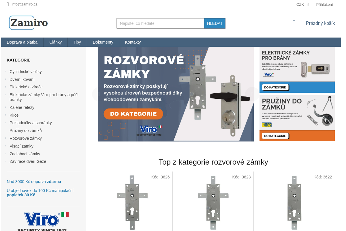Select the Cylindrické vložky category
Viewport: 346px width, 231px height.
(x=26, y=71)
